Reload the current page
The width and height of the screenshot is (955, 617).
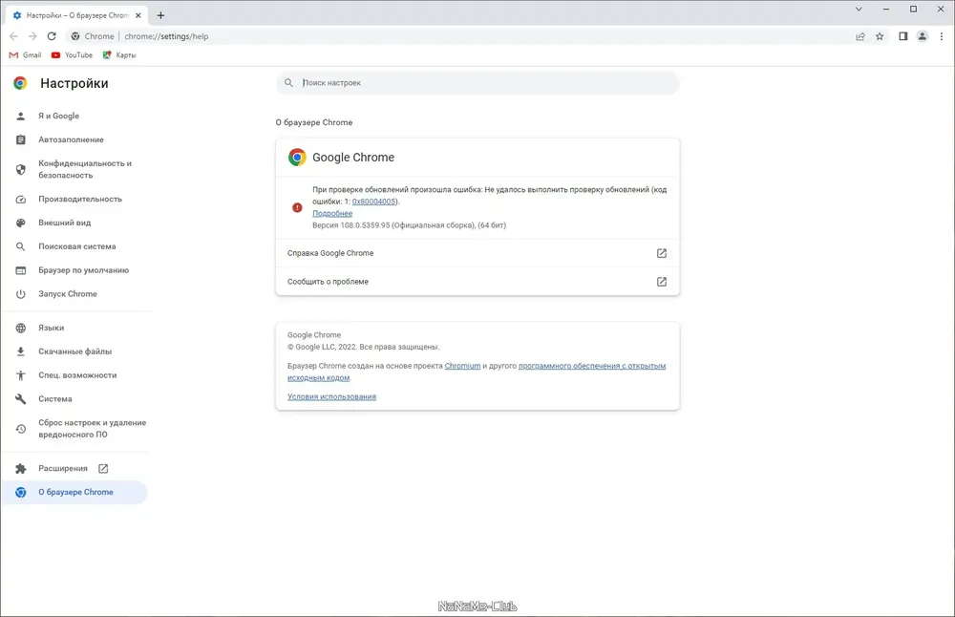pos(52,36)
